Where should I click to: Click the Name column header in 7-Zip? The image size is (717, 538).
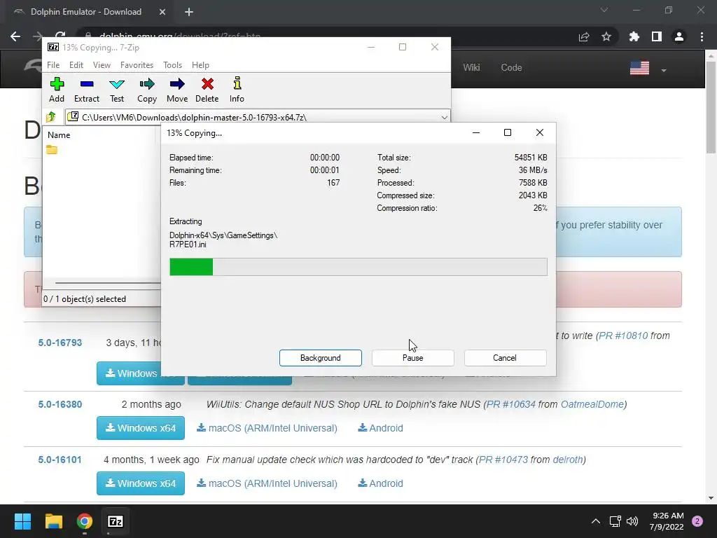tap(59, 135)
